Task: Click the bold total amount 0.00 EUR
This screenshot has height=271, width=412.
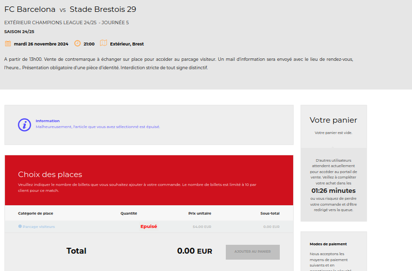Action: point(195,251)
